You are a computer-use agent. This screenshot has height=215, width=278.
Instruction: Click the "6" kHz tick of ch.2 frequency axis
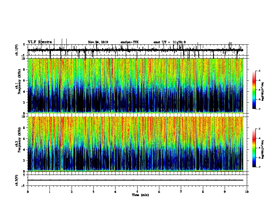point(25,138)
